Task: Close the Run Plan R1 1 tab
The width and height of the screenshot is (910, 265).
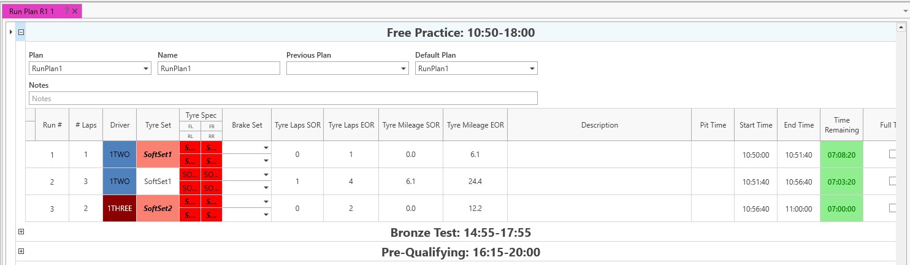Action: click(75, 11)
